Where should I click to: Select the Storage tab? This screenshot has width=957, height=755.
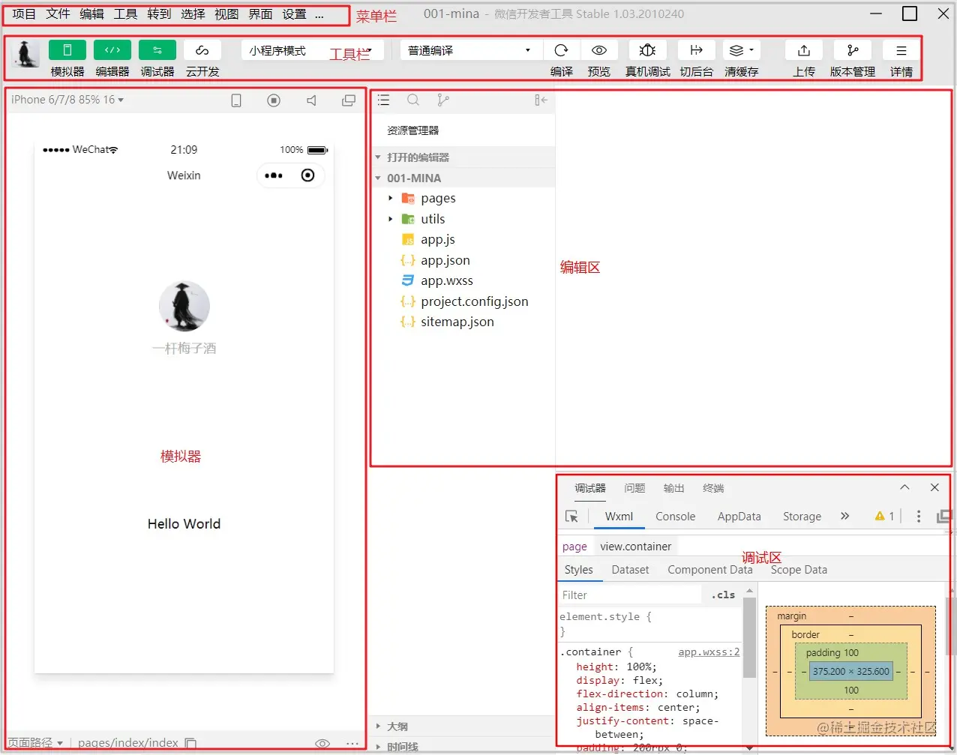802,517
